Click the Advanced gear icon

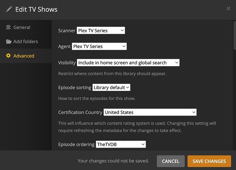8,56
